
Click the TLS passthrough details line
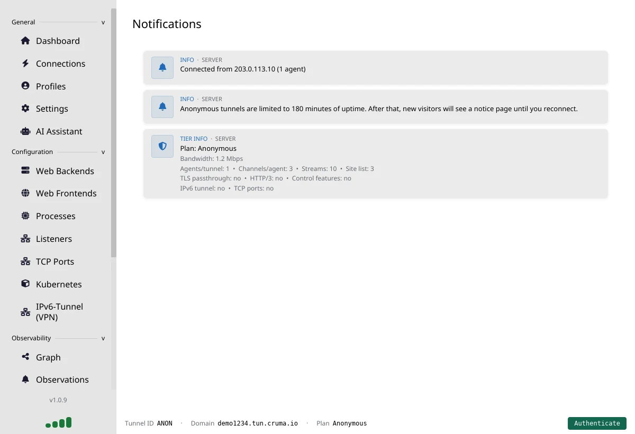click(x=266, y=178)
